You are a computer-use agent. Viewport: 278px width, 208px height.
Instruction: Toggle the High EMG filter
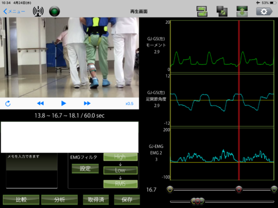tap(120, 157)
